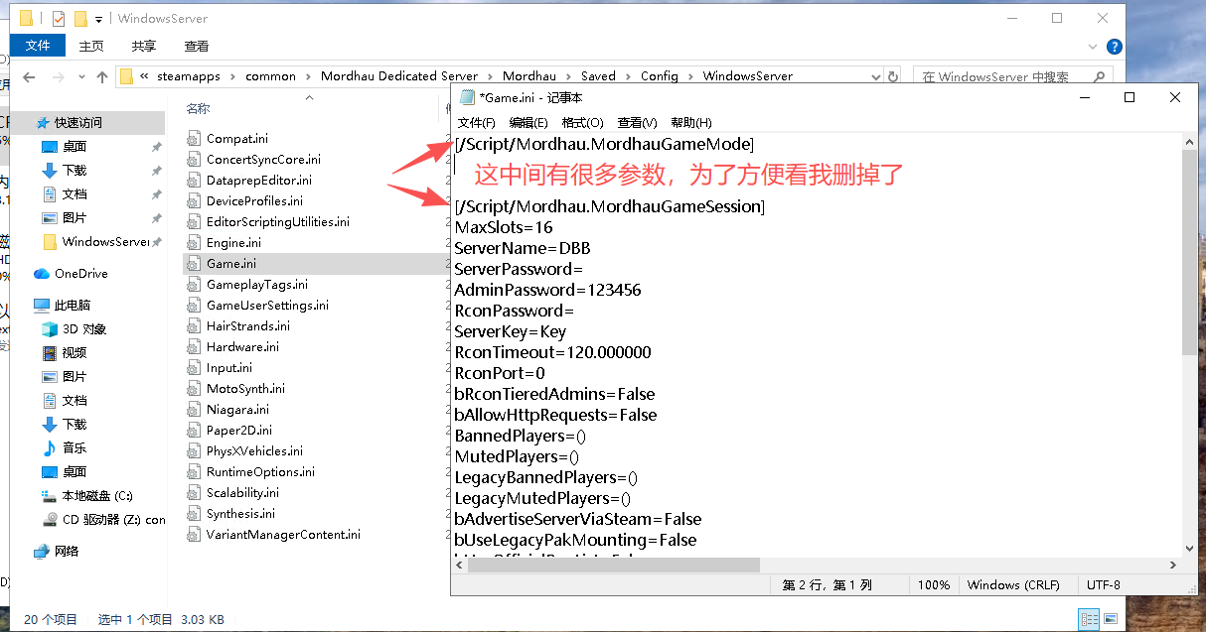The image size is (1206, 632).
Task: Open the quick access toolbar customize dropdown
Action: [100, 18]
